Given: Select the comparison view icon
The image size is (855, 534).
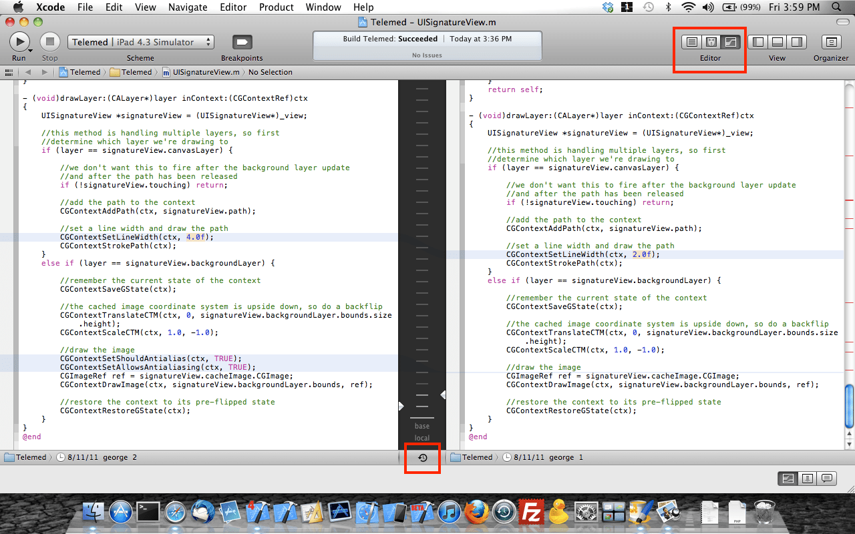Looking at the screenshot, I should 789,478.
